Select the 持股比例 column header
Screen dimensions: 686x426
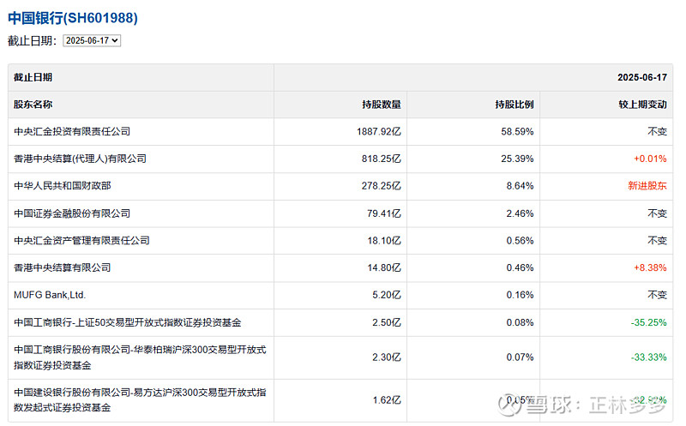tap(514, 105)
